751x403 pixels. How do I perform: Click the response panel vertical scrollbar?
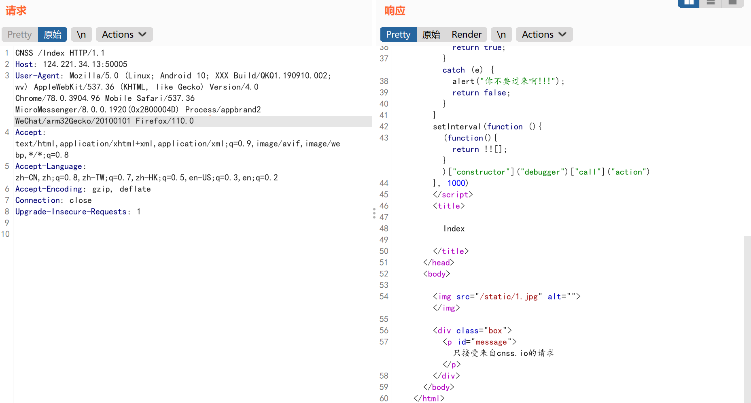pyautogui.click(x=747, y=320)
